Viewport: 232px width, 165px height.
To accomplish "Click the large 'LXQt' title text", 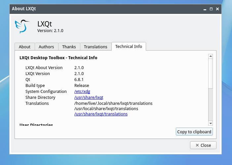I will (x=45, y=24).
